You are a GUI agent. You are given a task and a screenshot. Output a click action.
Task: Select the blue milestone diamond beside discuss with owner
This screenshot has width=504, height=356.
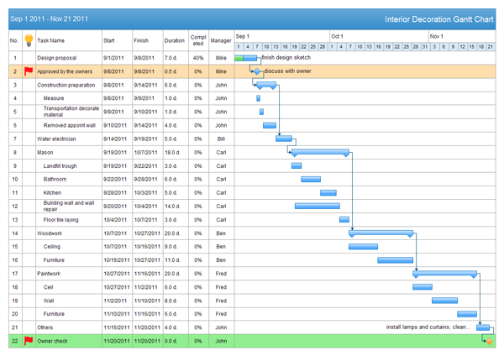coord(258,71)
